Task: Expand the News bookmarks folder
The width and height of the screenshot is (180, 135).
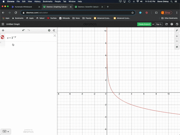Action: 76,18
